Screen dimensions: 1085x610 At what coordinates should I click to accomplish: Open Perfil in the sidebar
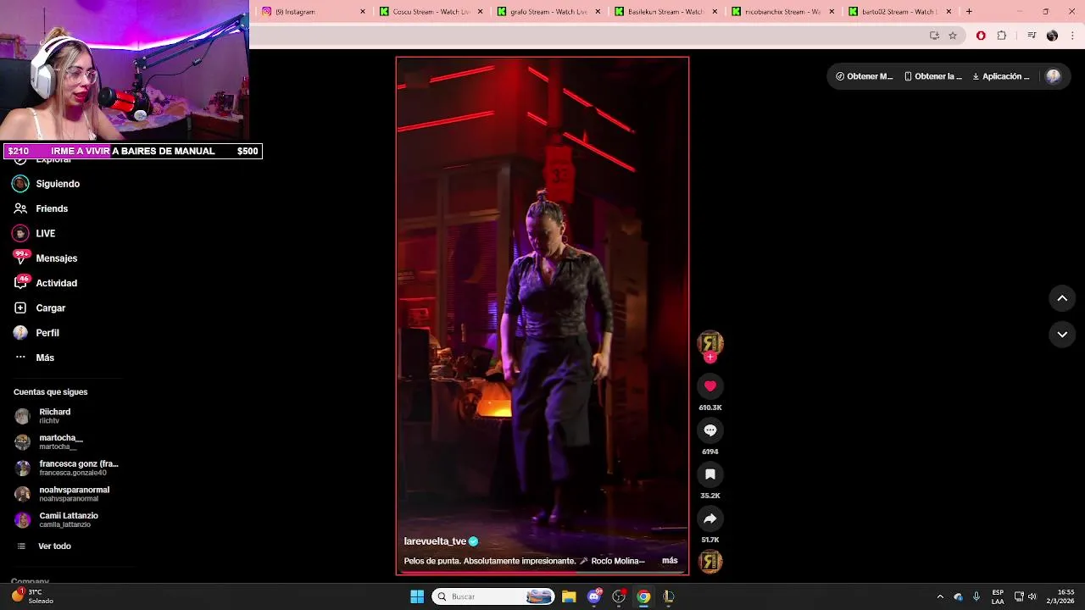[x=36, y=333]
